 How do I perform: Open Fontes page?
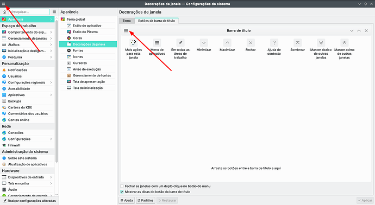point(87,50)
